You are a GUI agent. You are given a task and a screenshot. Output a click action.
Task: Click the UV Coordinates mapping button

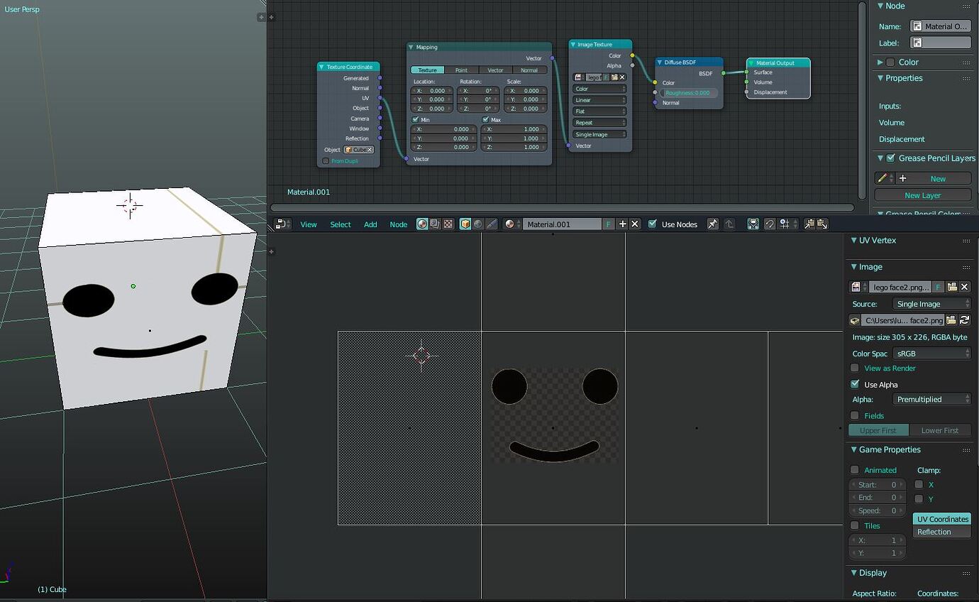click(x=943, y=519)
